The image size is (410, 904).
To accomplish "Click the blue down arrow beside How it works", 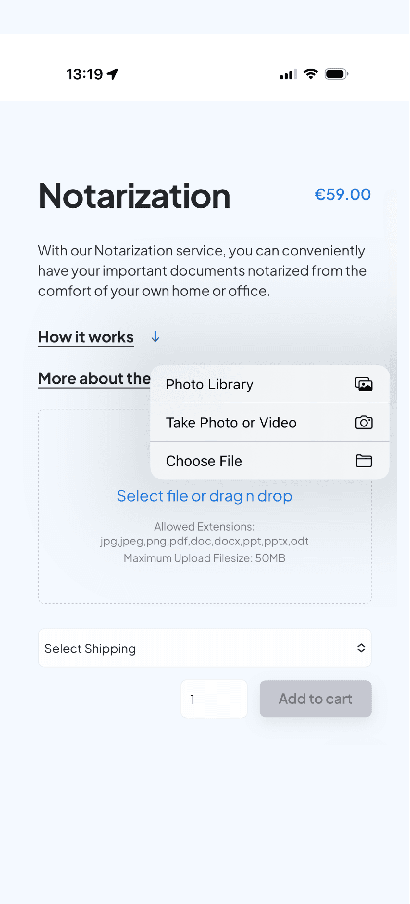I will [x=155, y=337].
